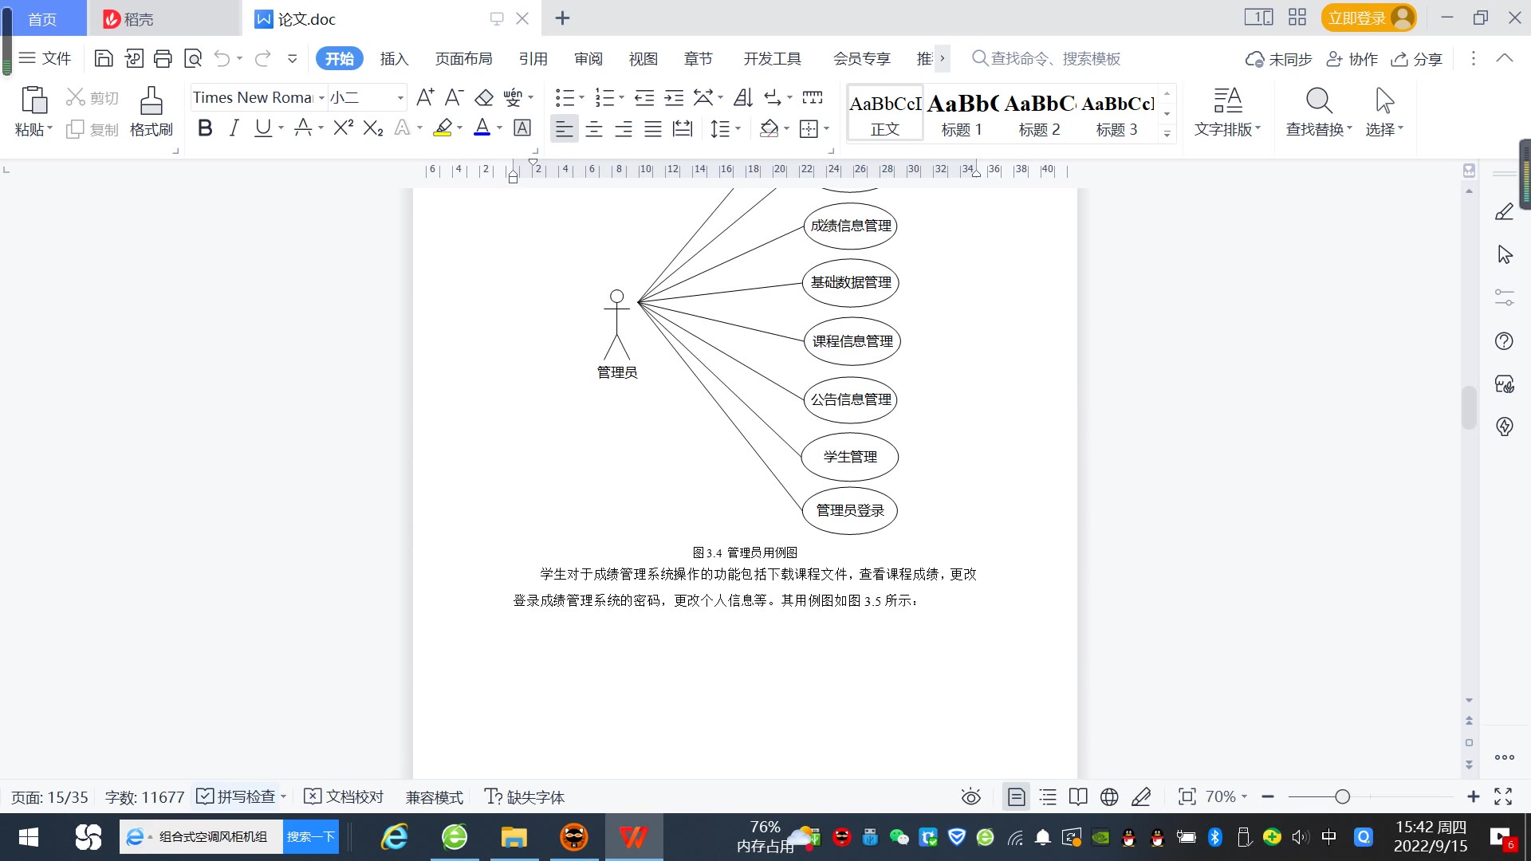1531x861 pixels.
Task: Open the Review ribbon tab
Action: coord(588,58)
